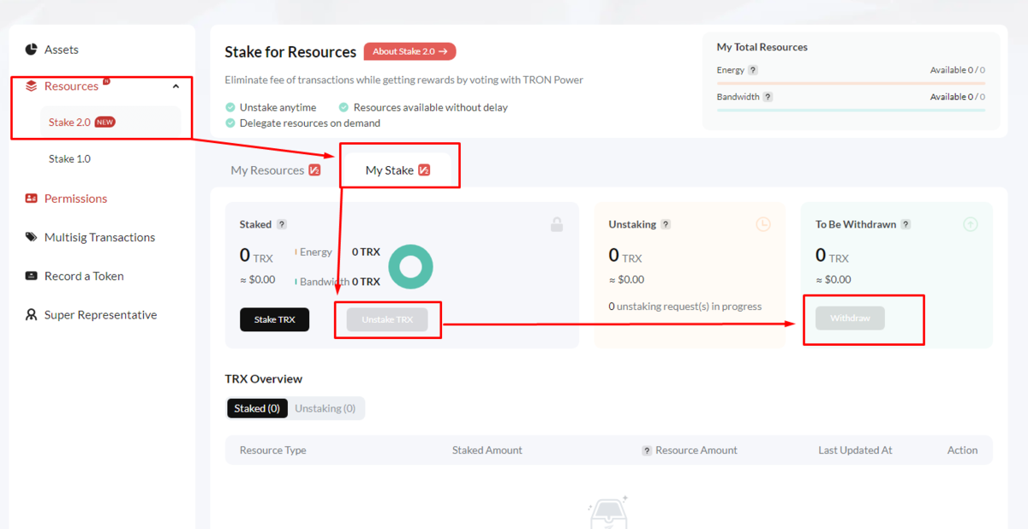The width and height of the screenshot is (1028, 529).
Task: Select the Unstaking (0) toggle
Action: click(x=326, y=408)
